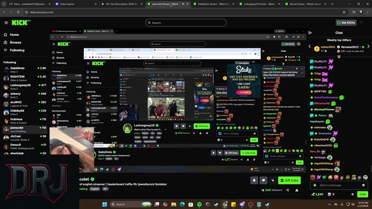
Task: Click the 5,840 channel points icon
Action: pos(313,194)
